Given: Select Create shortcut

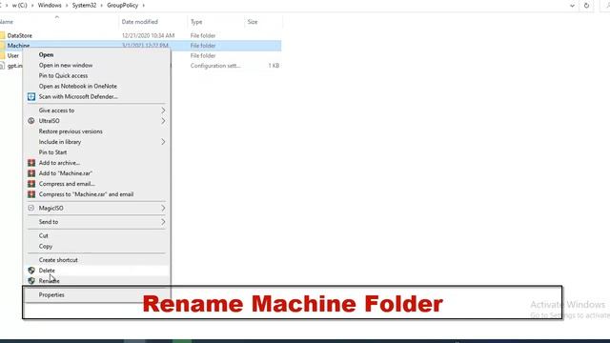Looking at the screenshot, I should [58, 260].
